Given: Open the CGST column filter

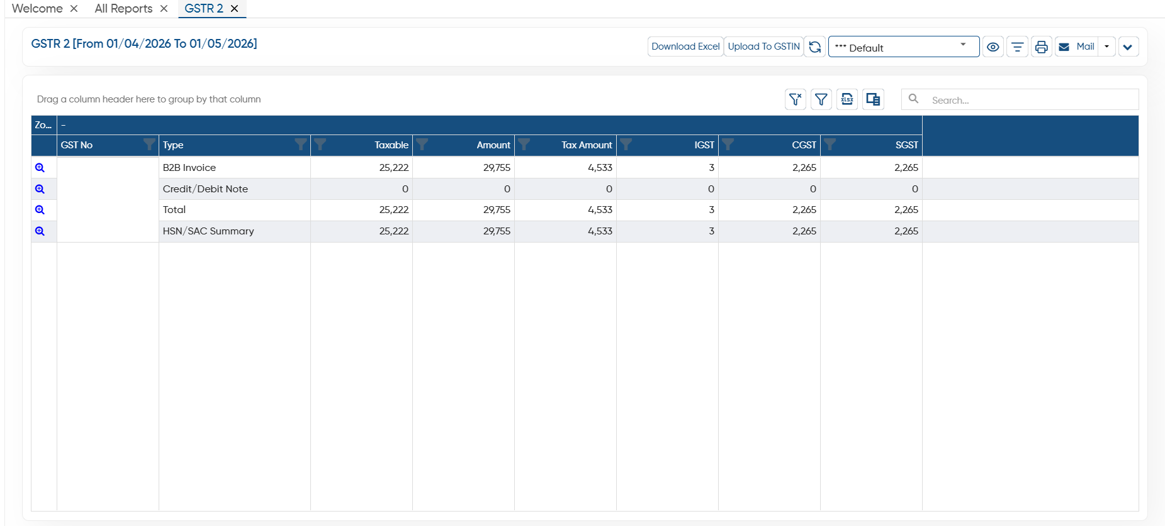Looking at the screenshot, I should click(x=728, y=145).
